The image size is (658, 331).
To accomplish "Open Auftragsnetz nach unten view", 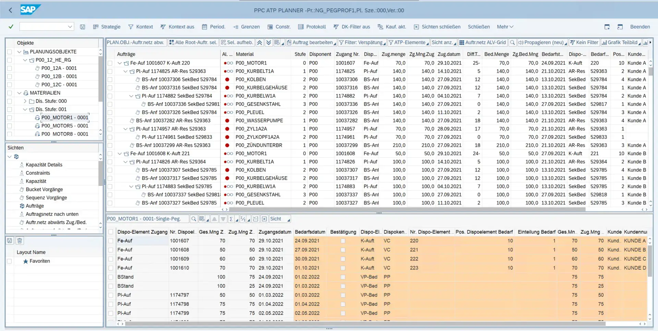I will [52, 214].
